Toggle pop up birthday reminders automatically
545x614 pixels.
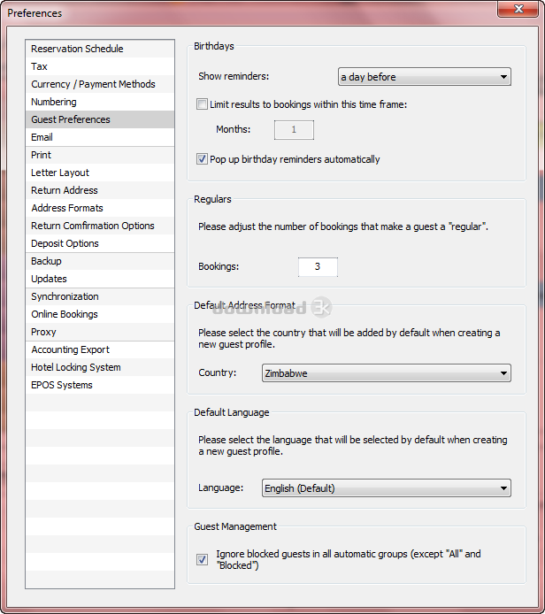tap(203, 160)
